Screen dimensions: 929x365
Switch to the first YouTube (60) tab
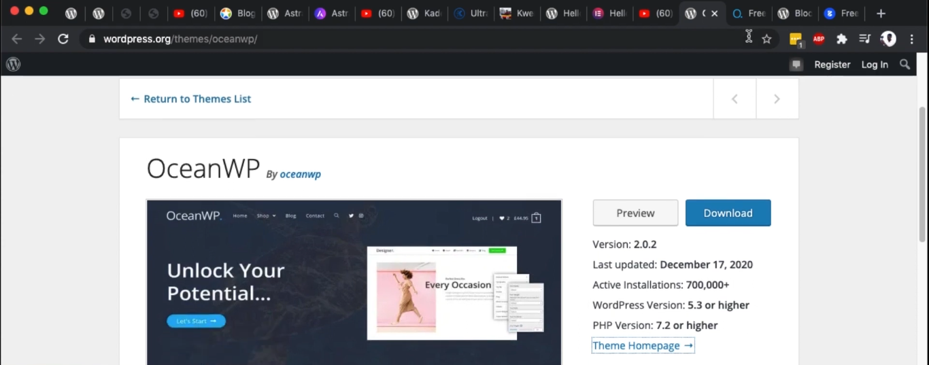point(190,14)
